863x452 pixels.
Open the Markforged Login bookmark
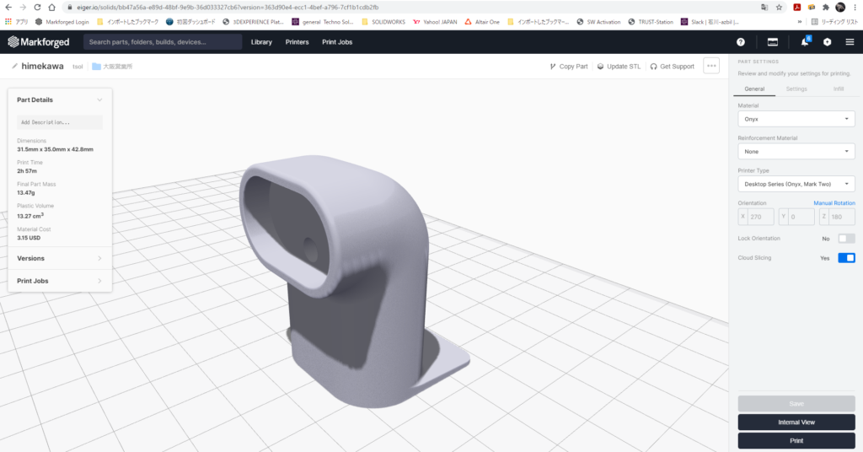62,22
